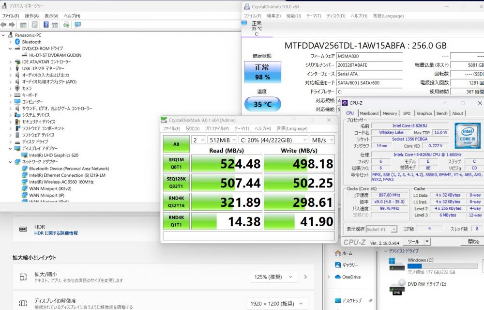The width and height of the screenshot is (484, 310).
Task: Open the C: 20% drive selection dropdown
Action: click(273, 140)
